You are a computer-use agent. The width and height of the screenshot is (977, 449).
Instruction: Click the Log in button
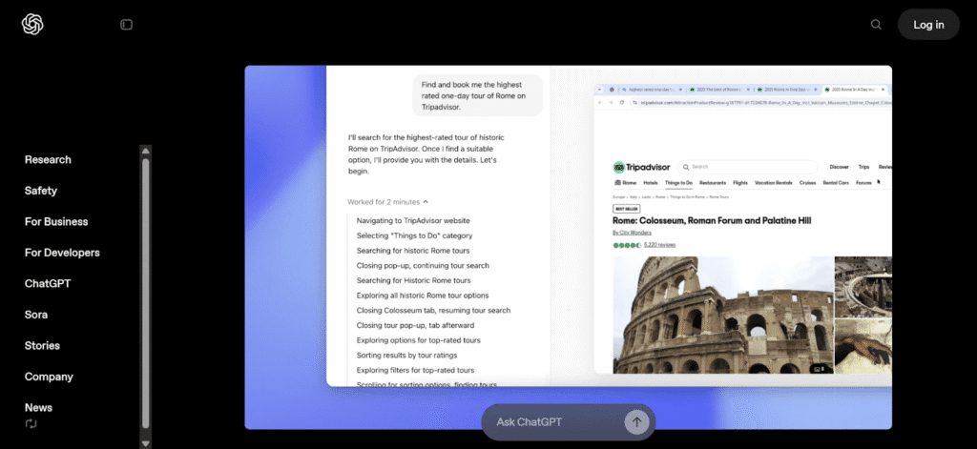(928, 24)
